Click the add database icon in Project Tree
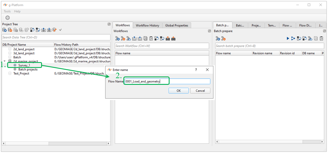 click(4, 30)
